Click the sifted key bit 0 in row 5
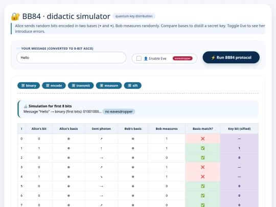Viewport: 276px width, 207px height. click(239, 186)
